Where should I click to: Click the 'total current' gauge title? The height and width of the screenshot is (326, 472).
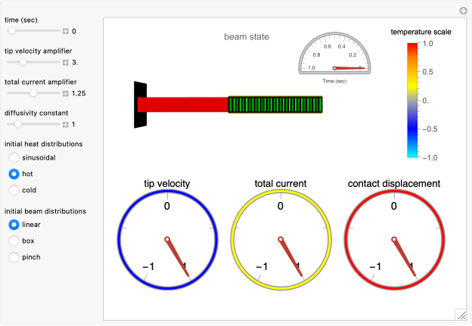(x=281, y=183)
